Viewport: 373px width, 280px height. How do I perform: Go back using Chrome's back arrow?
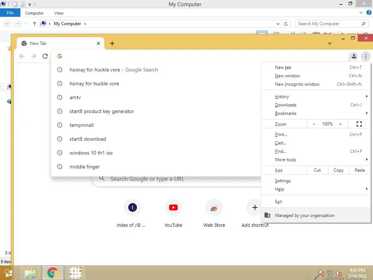click(22, 56)
